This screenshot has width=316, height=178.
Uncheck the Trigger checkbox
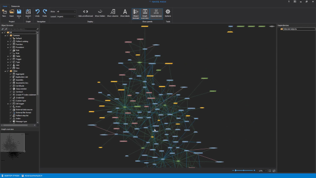[x=11, y=59]
